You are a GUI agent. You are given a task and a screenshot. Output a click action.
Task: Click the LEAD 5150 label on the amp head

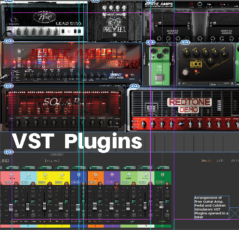(69, 23)
